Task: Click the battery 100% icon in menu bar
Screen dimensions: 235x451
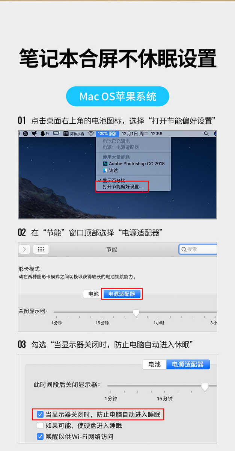Action: click(x=107, y=133)
